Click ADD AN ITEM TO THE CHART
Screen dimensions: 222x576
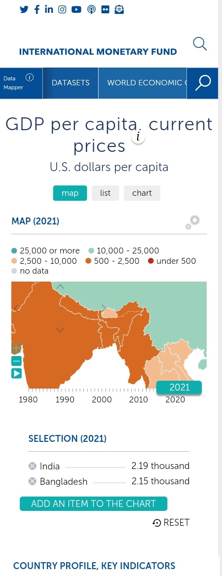93,504
